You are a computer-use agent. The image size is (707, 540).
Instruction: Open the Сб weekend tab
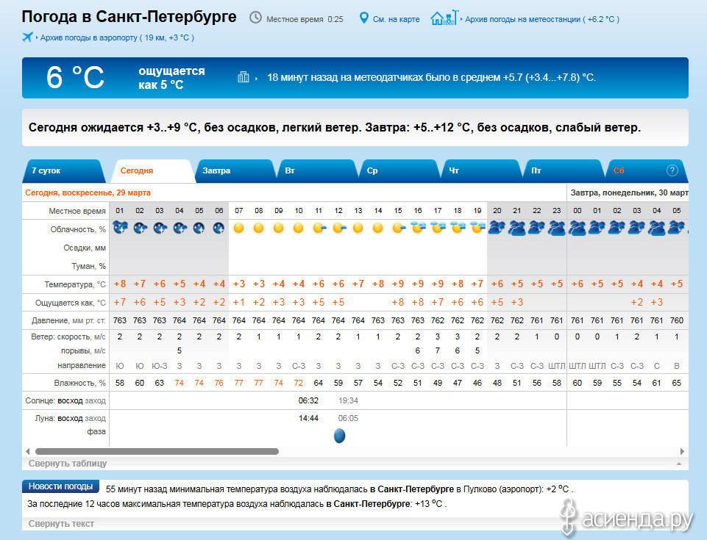(619, 170)
